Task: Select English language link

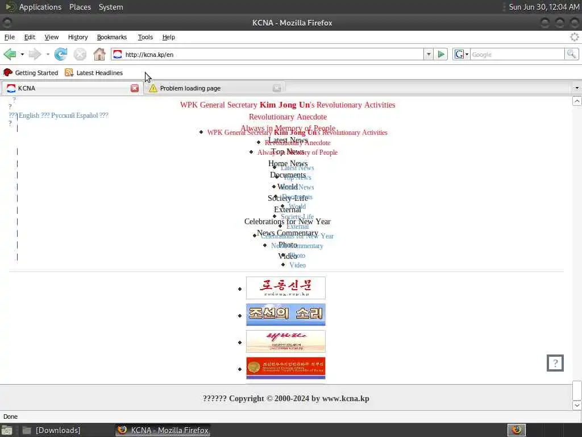Action: 29,115
